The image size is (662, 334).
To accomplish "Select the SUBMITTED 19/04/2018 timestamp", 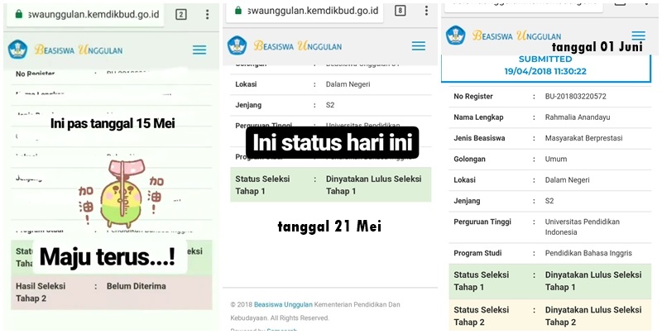I will click(x=545, y=65).
